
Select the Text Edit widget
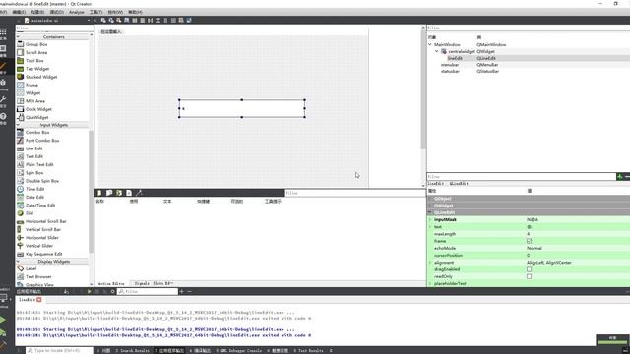click(x=31, y=156)
